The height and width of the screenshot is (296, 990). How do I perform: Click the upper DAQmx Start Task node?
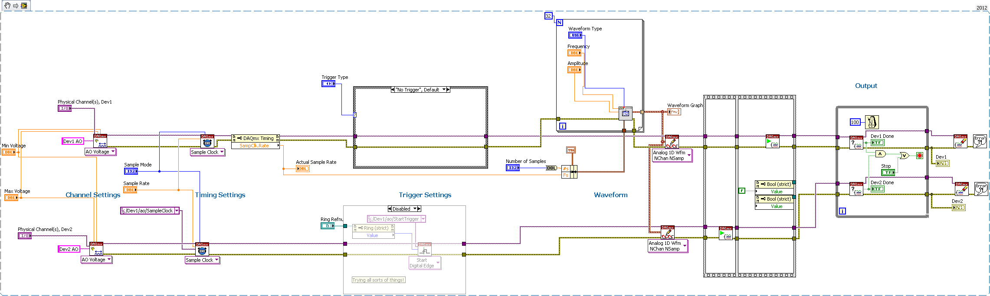point(773,141)
